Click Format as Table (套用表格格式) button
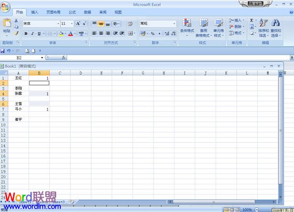The height and width of the screenshot is (212, 294). [x=203, y=28]
